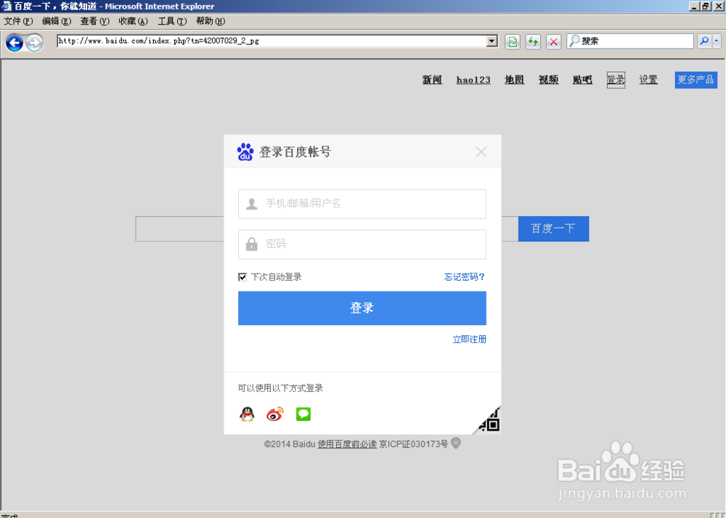Open the 编辑(E) menu

pyautogui.click(x=57, y=21)
